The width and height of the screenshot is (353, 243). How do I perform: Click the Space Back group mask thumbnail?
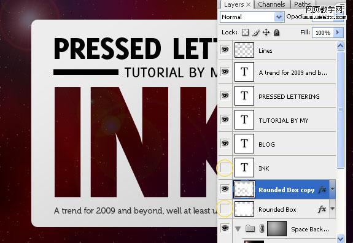pyautogui.click(x=277, y=229)
